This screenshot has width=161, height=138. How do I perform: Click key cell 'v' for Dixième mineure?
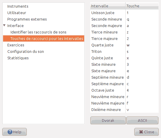tap(142, 110)
